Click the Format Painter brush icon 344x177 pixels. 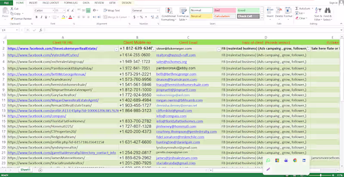[12, 19]
